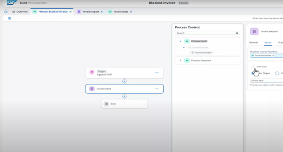Collapse the Process Inputs tree node

181,41
